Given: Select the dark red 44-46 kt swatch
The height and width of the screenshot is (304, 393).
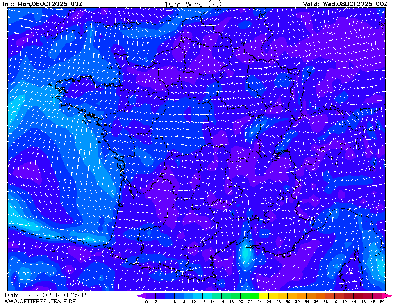Looking at the screenshot, I should (358, 295).
